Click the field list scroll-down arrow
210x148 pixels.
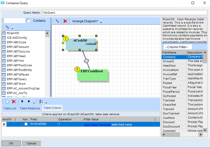[x=205, y=130]
